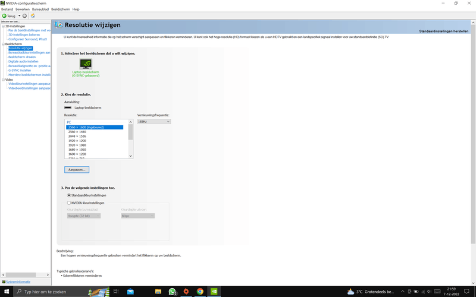Open the Kleurdiepte bureaublad dropdown

tap(84, 216)
